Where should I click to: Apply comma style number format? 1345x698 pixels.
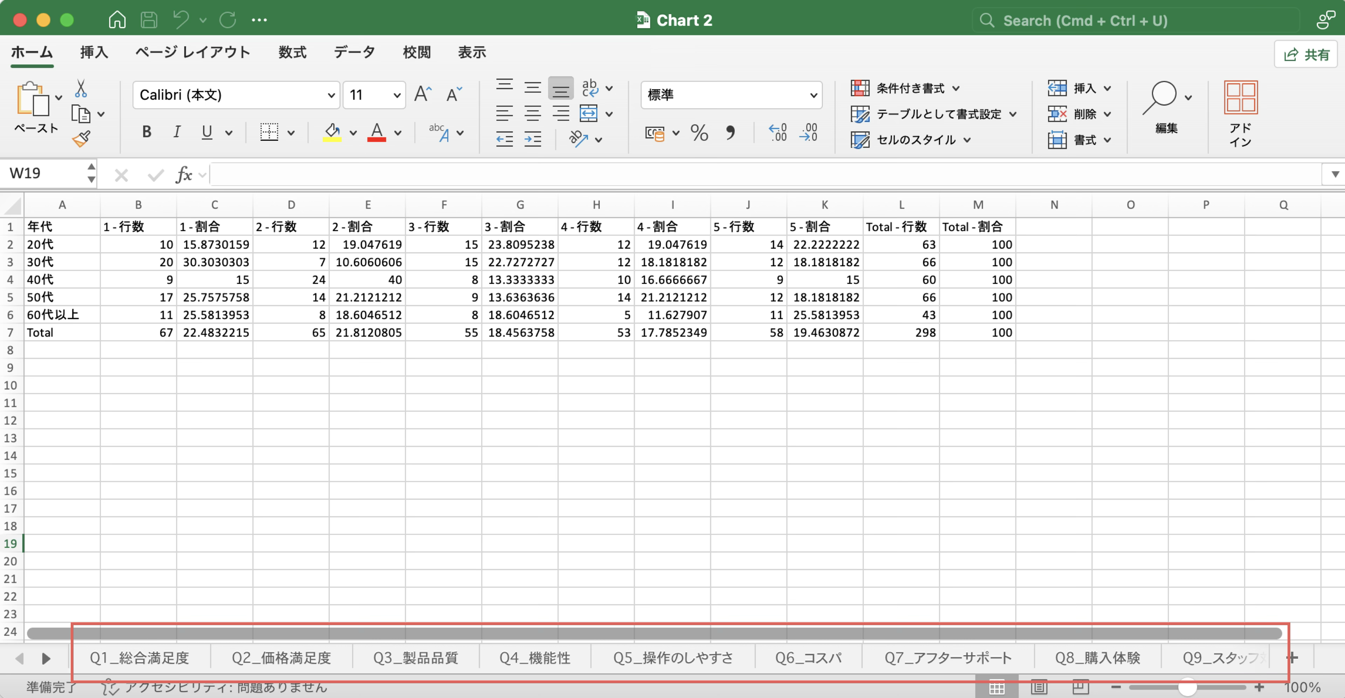[730, 133]
